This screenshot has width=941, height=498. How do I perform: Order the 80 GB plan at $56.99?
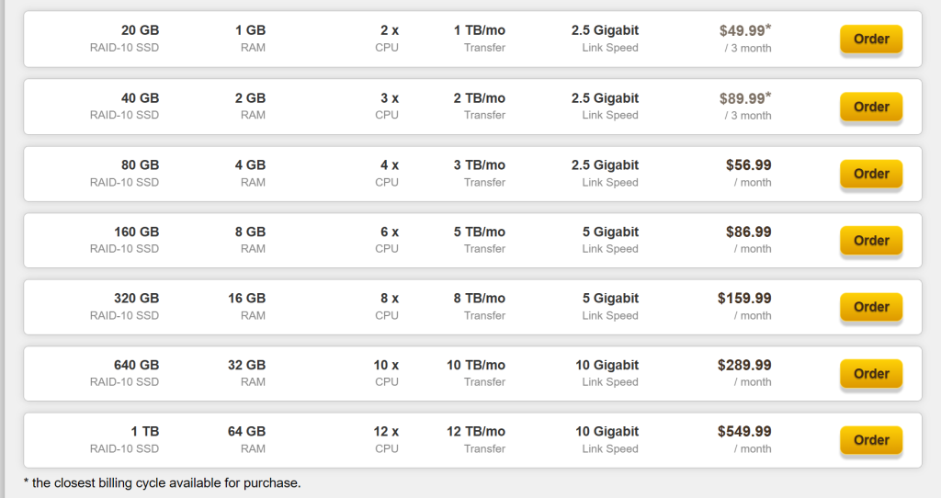871,174
